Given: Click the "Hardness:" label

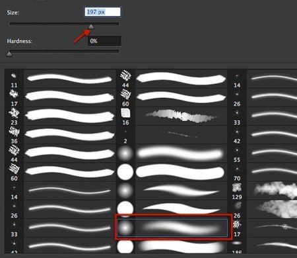Looking at the screenshot, I should [x=20, y=41].
